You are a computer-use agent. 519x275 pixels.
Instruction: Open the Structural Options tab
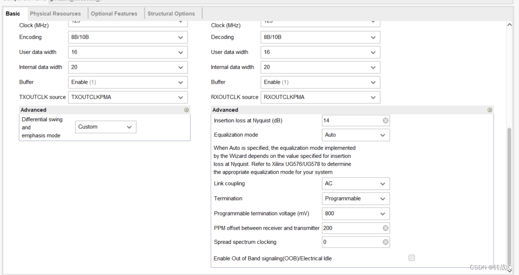click(x=171, y=14)
